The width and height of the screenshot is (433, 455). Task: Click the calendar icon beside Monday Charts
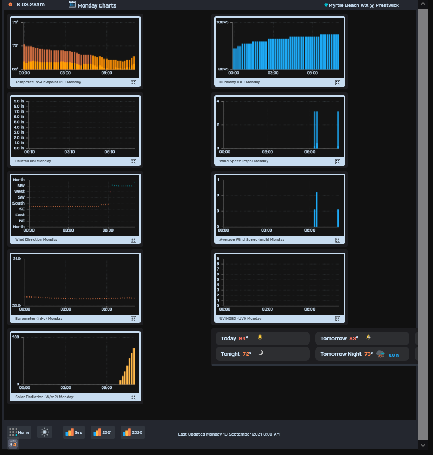pos(72,4)
